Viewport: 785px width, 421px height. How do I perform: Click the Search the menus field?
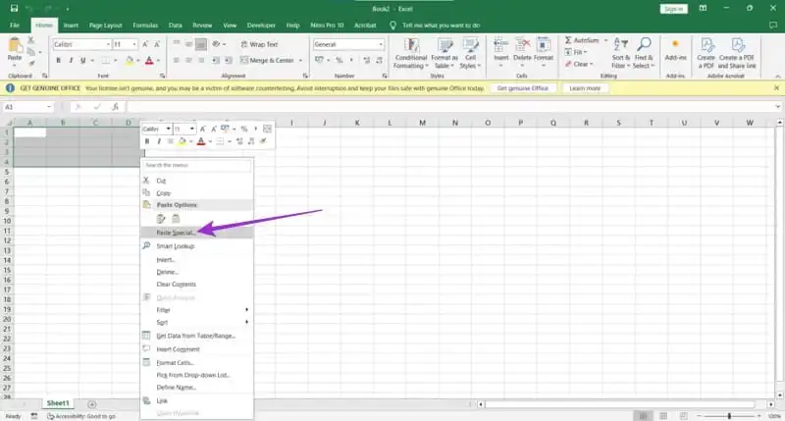(196, 165)
